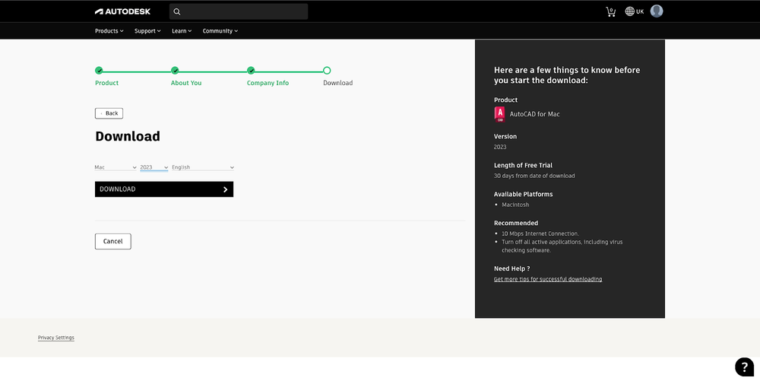Expand the Community menu

(220, 31)
